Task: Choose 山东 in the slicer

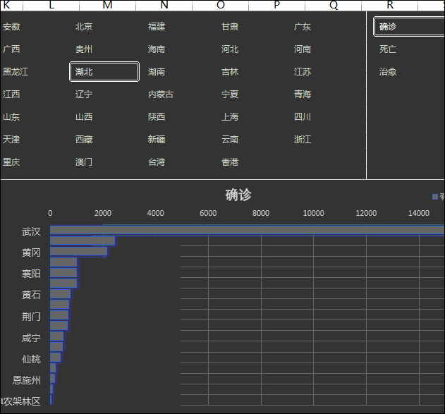Action: 11,116
